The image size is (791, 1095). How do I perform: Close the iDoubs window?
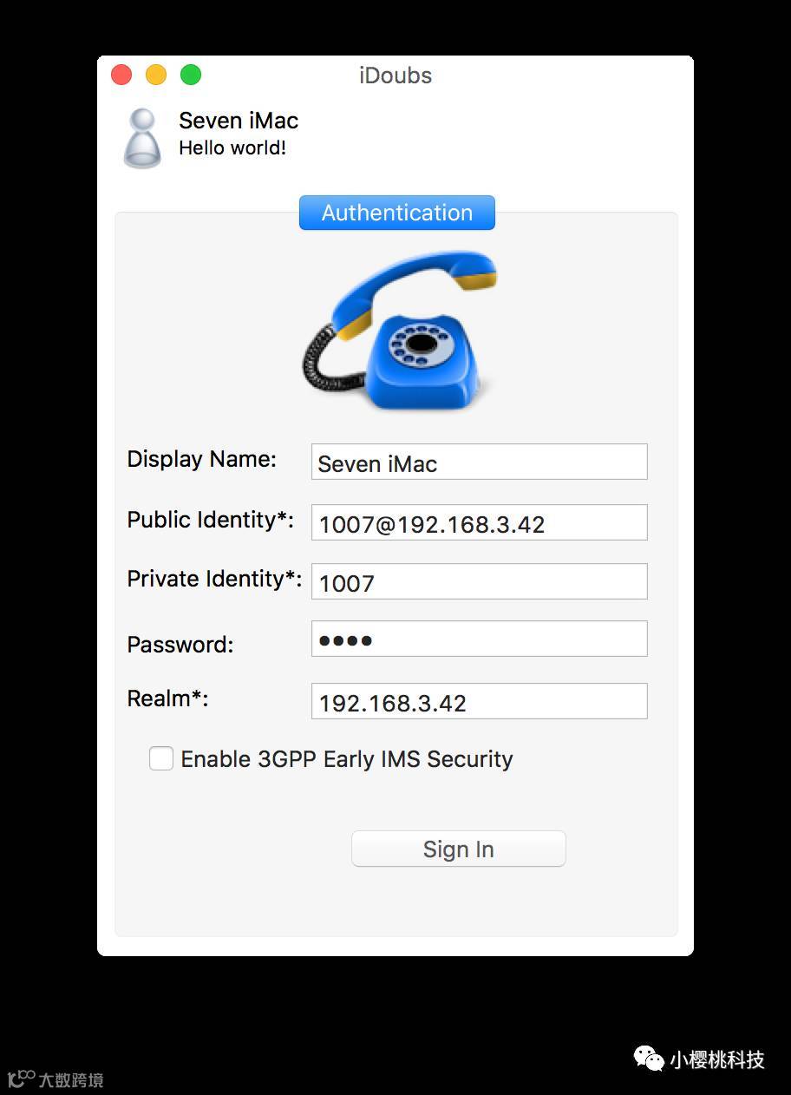pyautogui.click(x=121, y=75)
